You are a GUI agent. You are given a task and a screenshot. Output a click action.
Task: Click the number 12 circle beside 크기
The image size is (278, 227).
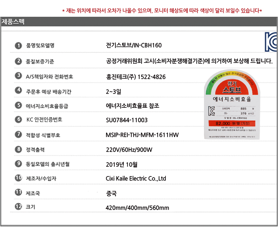[18, 207]
